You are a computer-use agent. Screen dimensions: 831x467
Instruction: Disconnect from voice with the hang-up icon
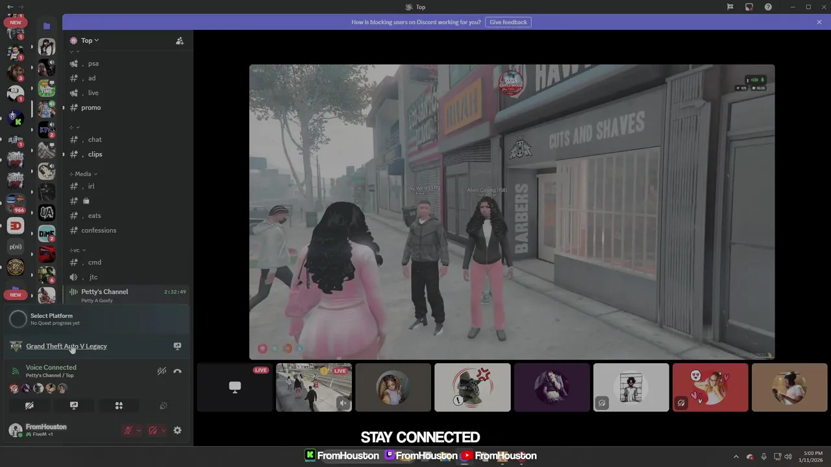pyautogui.click(x=177, y=371)
